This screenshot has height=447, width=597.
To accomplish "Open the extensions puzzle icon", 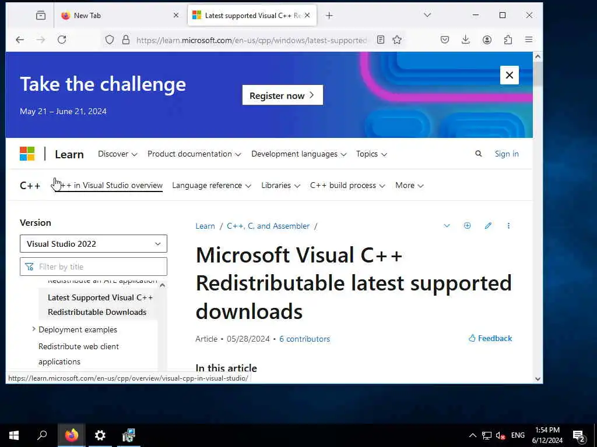I will (508, 40).
